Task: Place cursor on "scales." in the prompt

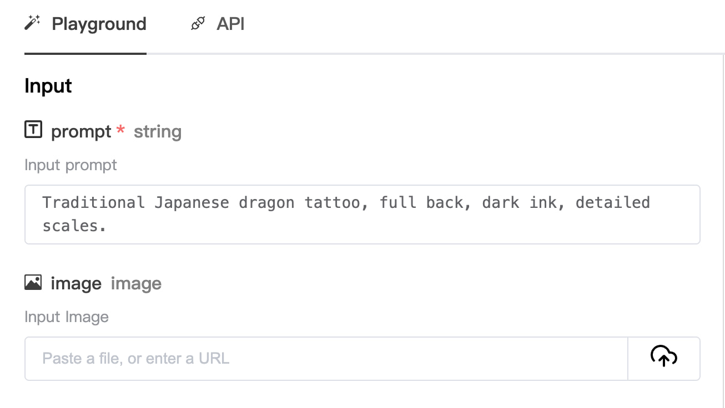Action: pos(74,226)
